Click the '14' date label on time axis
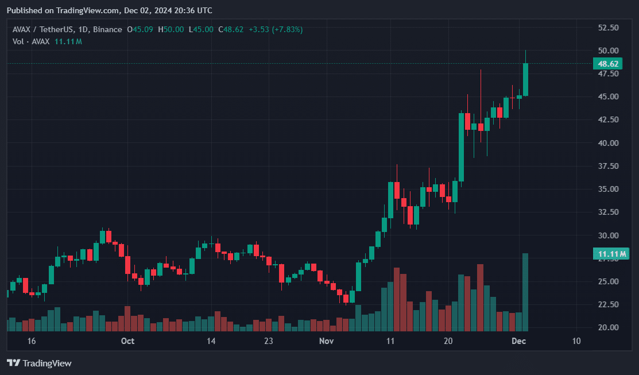Viewport: 639px width, 375px height. [x=211, y=341]
